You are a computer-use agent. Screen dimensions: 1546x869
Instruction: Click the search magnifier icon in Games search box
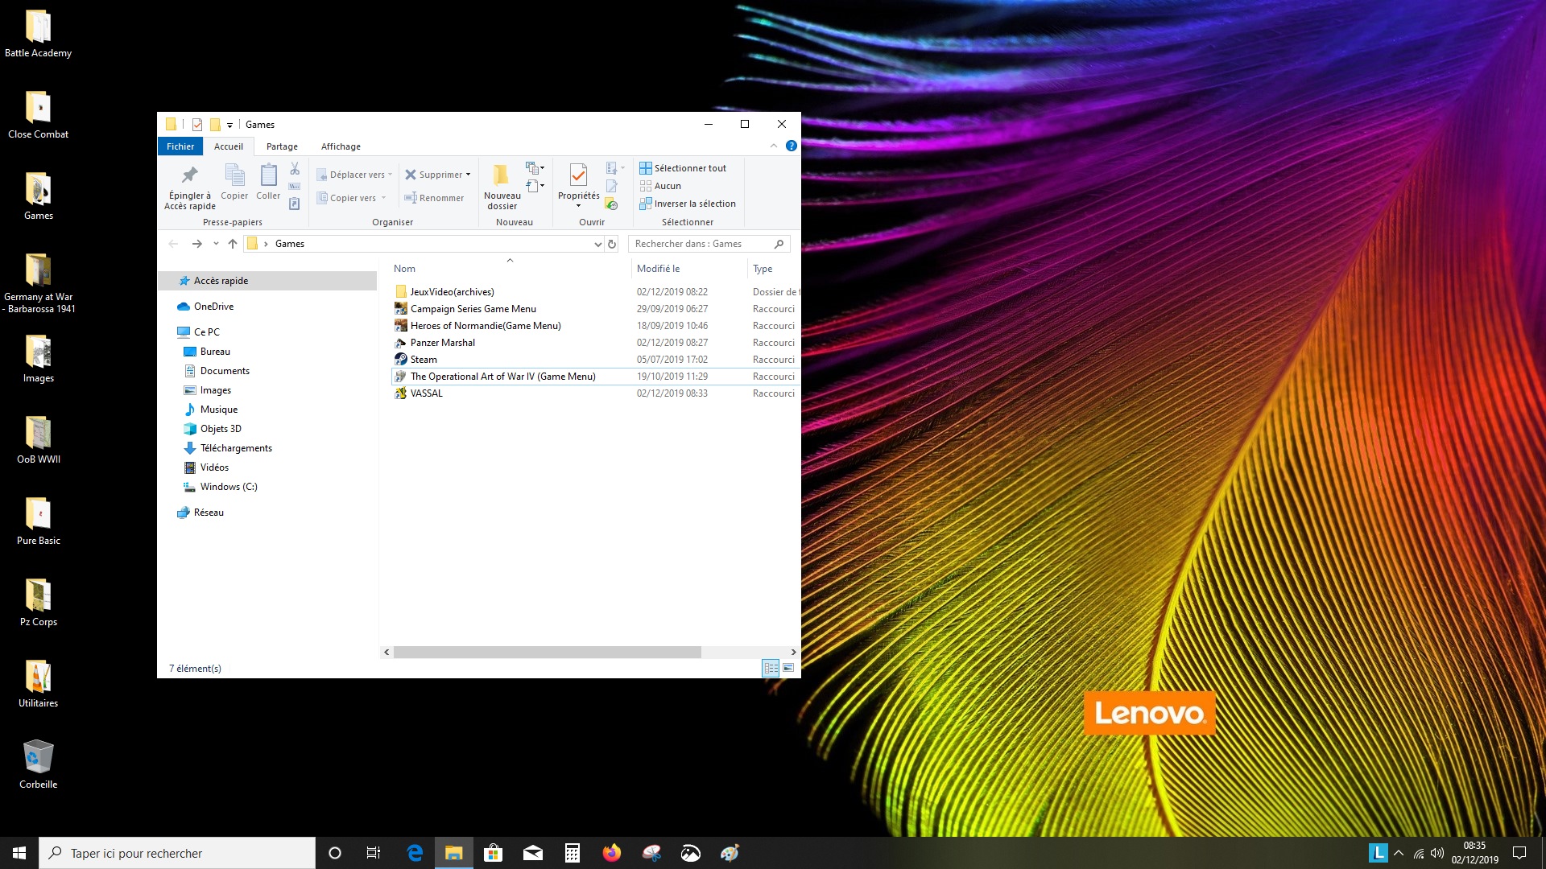[779, 244]
